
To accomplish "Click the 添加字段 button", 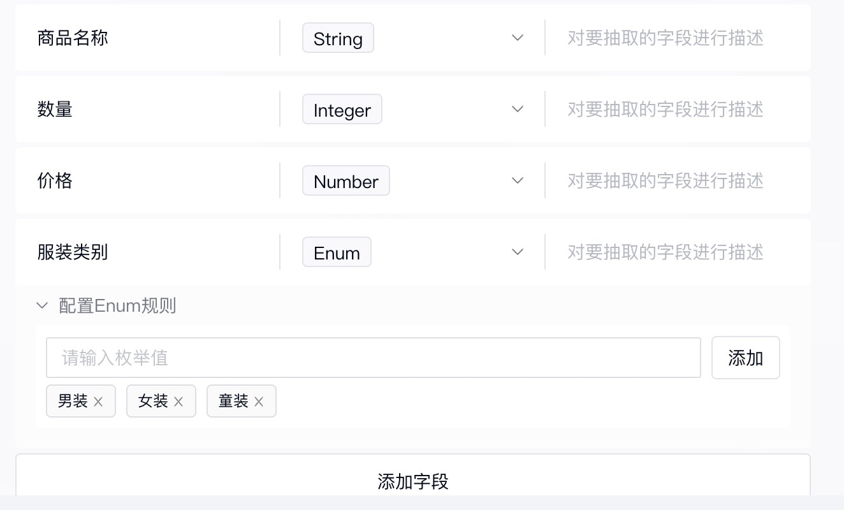I will point(413,478).
